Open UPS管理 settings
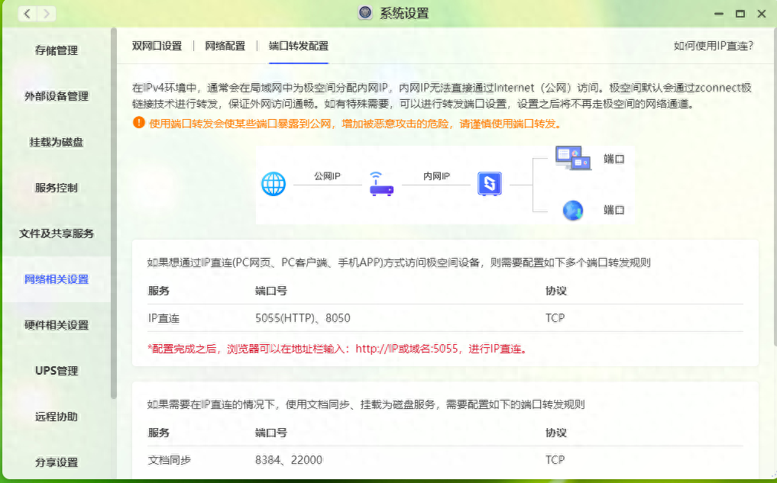The width and height of the screenshot is (777, 483). point(56,371)
